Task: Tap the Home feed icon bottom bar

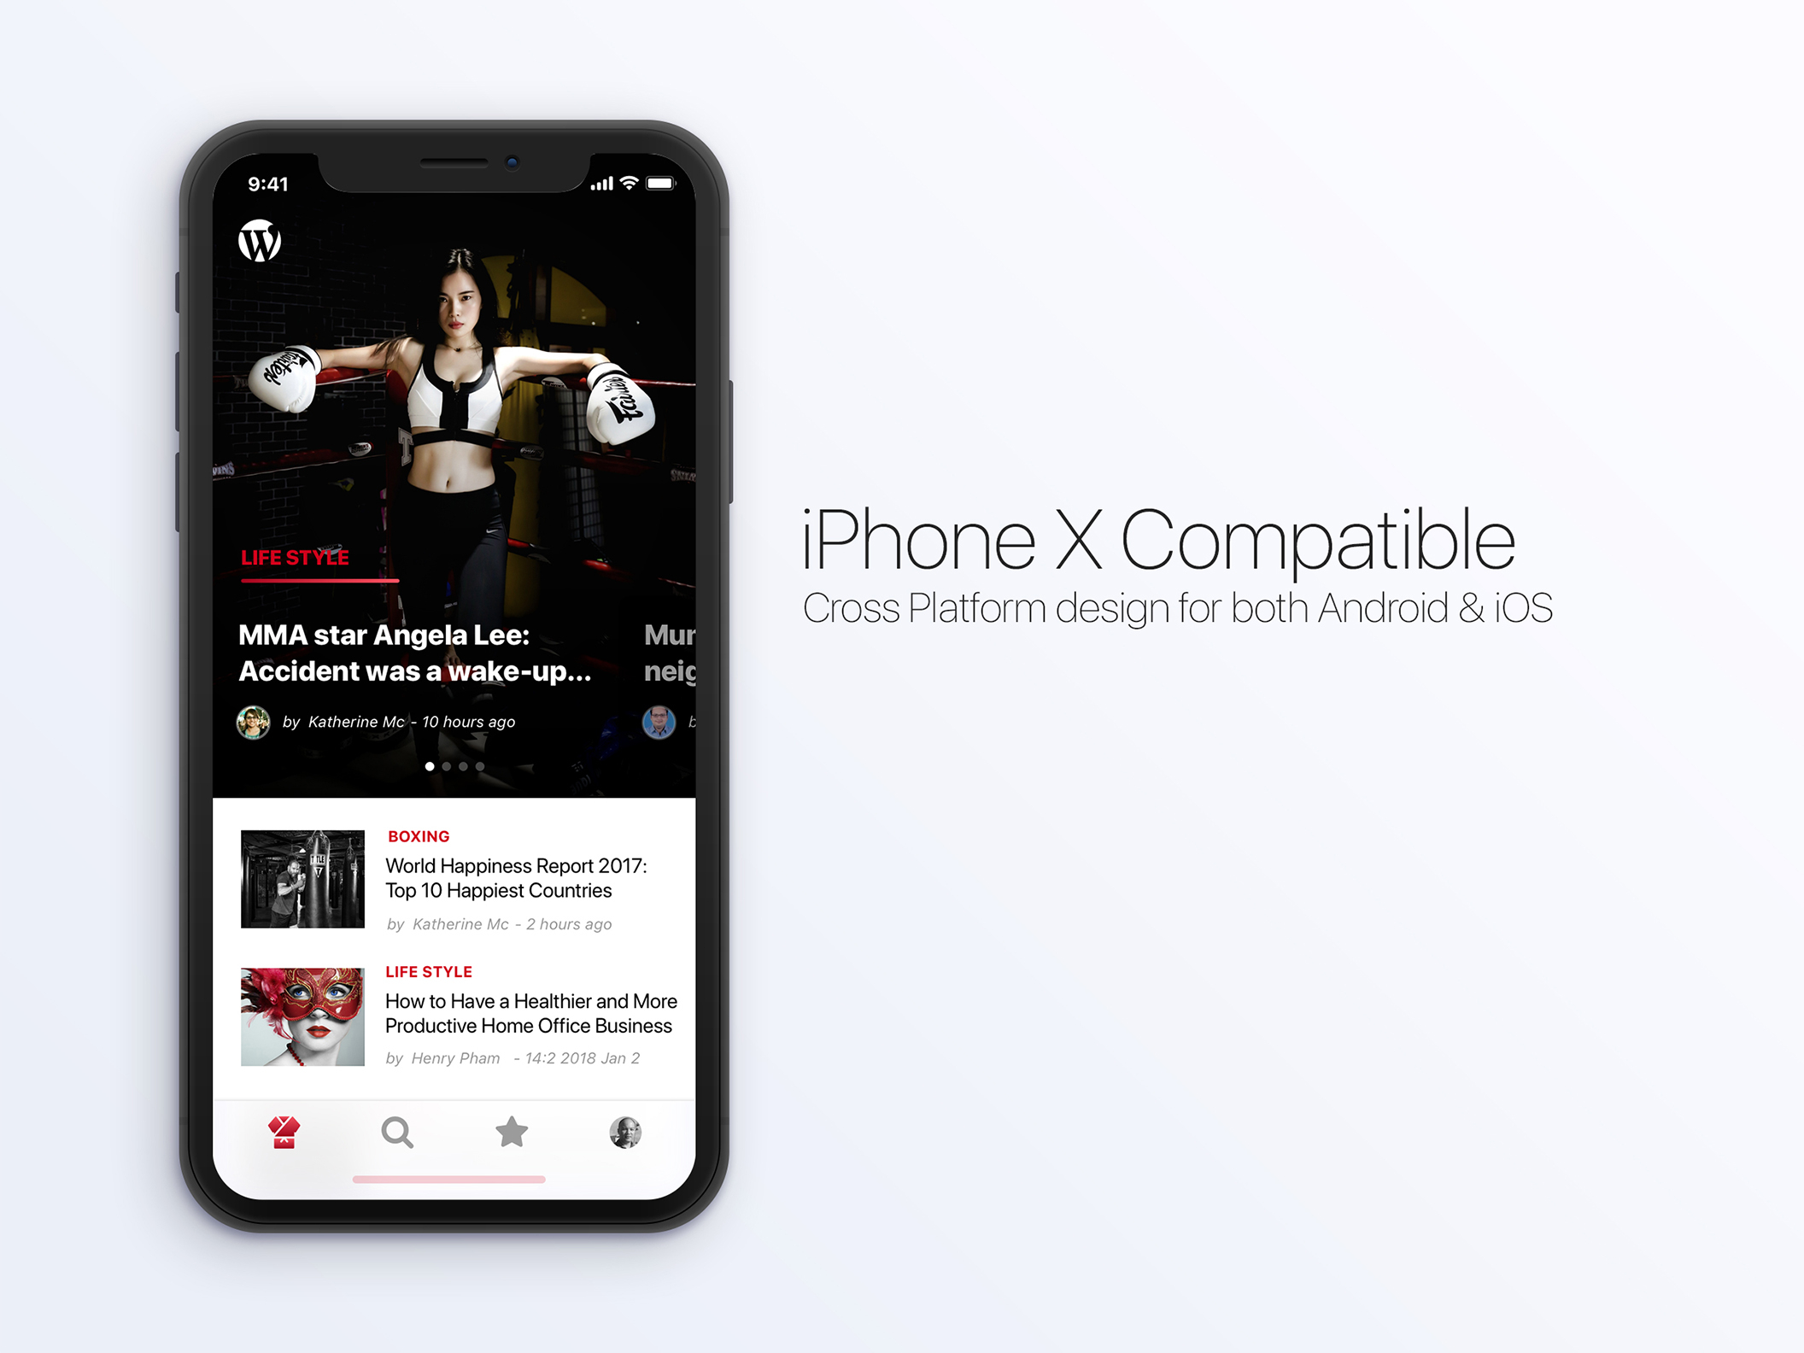Action: pos(284,1133)
